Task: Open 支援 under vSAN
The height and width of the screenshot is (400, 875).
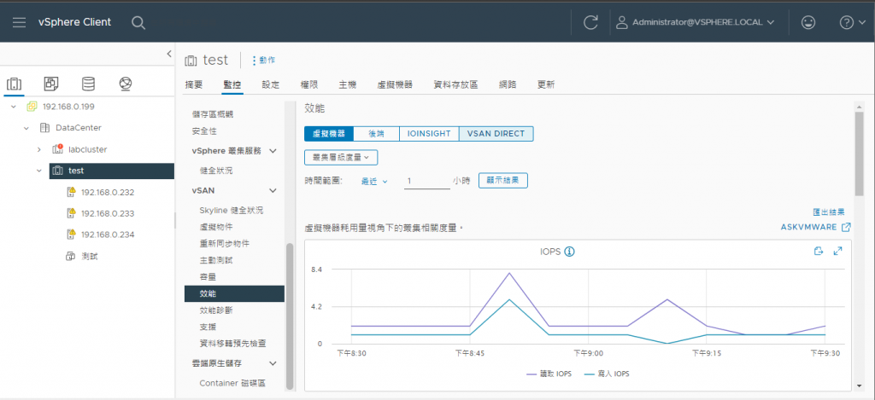Action: [x=208, y=327]
